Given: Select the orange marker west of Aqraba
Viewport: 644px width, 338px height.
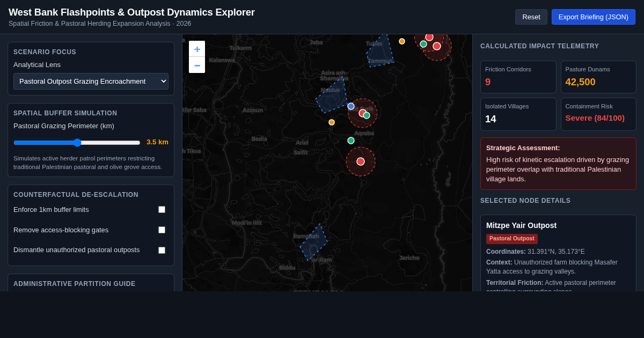Looking at the screenshot, I should pos(332,122).
